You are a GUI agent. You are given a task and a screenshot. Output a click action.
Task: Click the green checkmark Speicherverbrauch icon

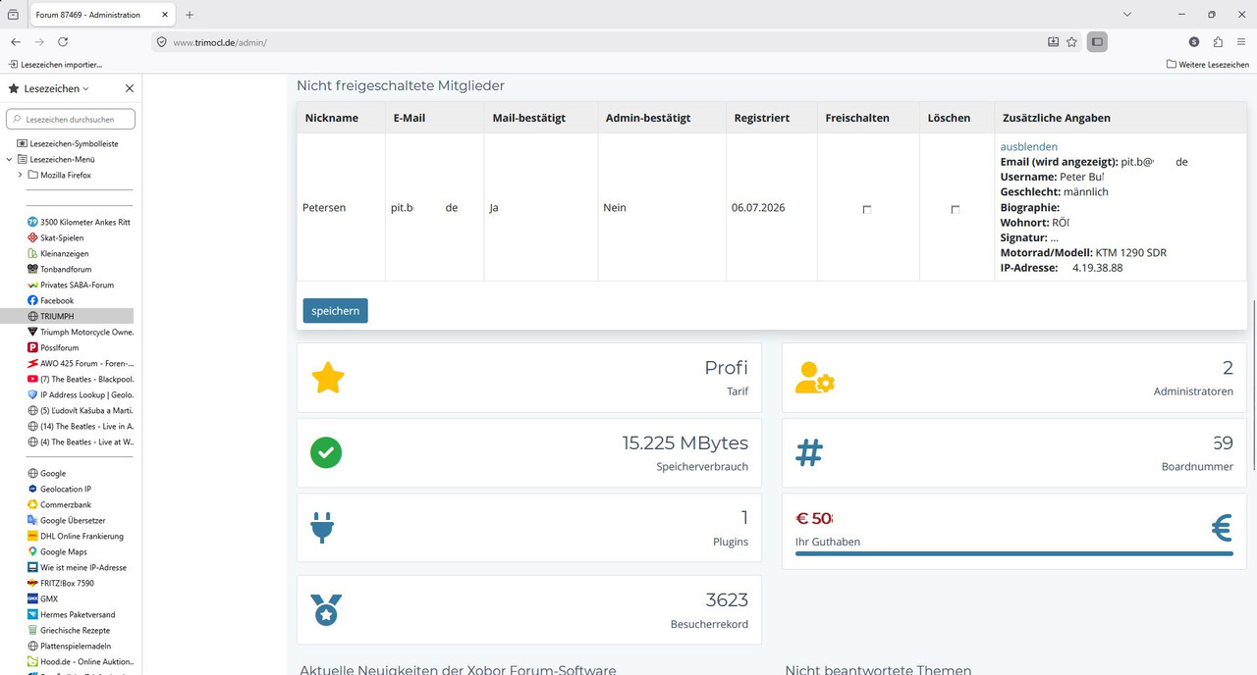(x=326, y=452)
